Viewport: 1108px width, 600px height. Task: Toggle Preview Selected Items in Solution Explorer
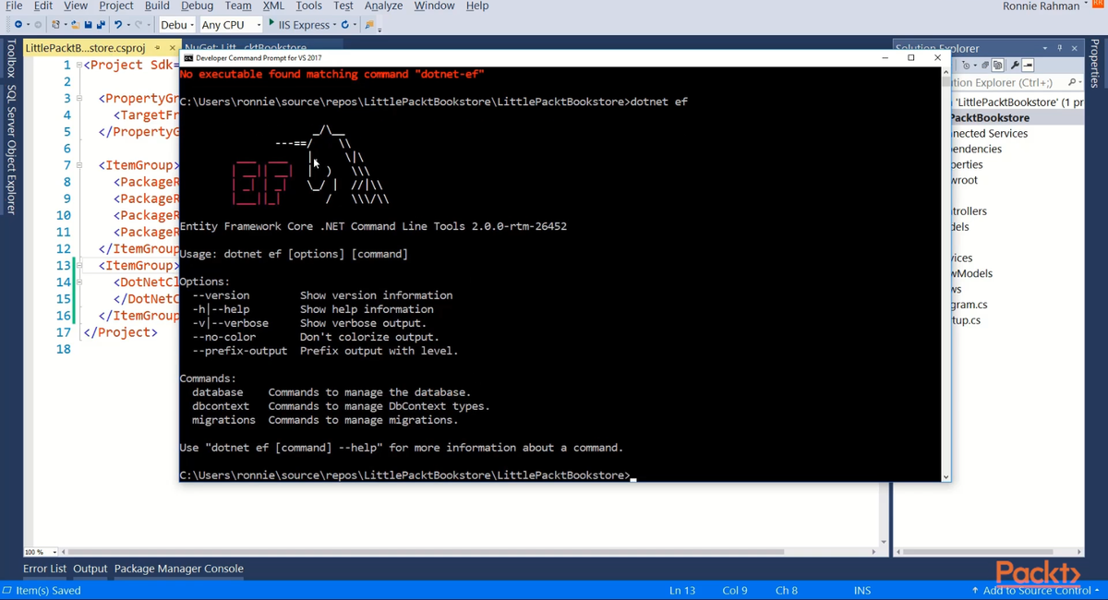(1028, 66)
